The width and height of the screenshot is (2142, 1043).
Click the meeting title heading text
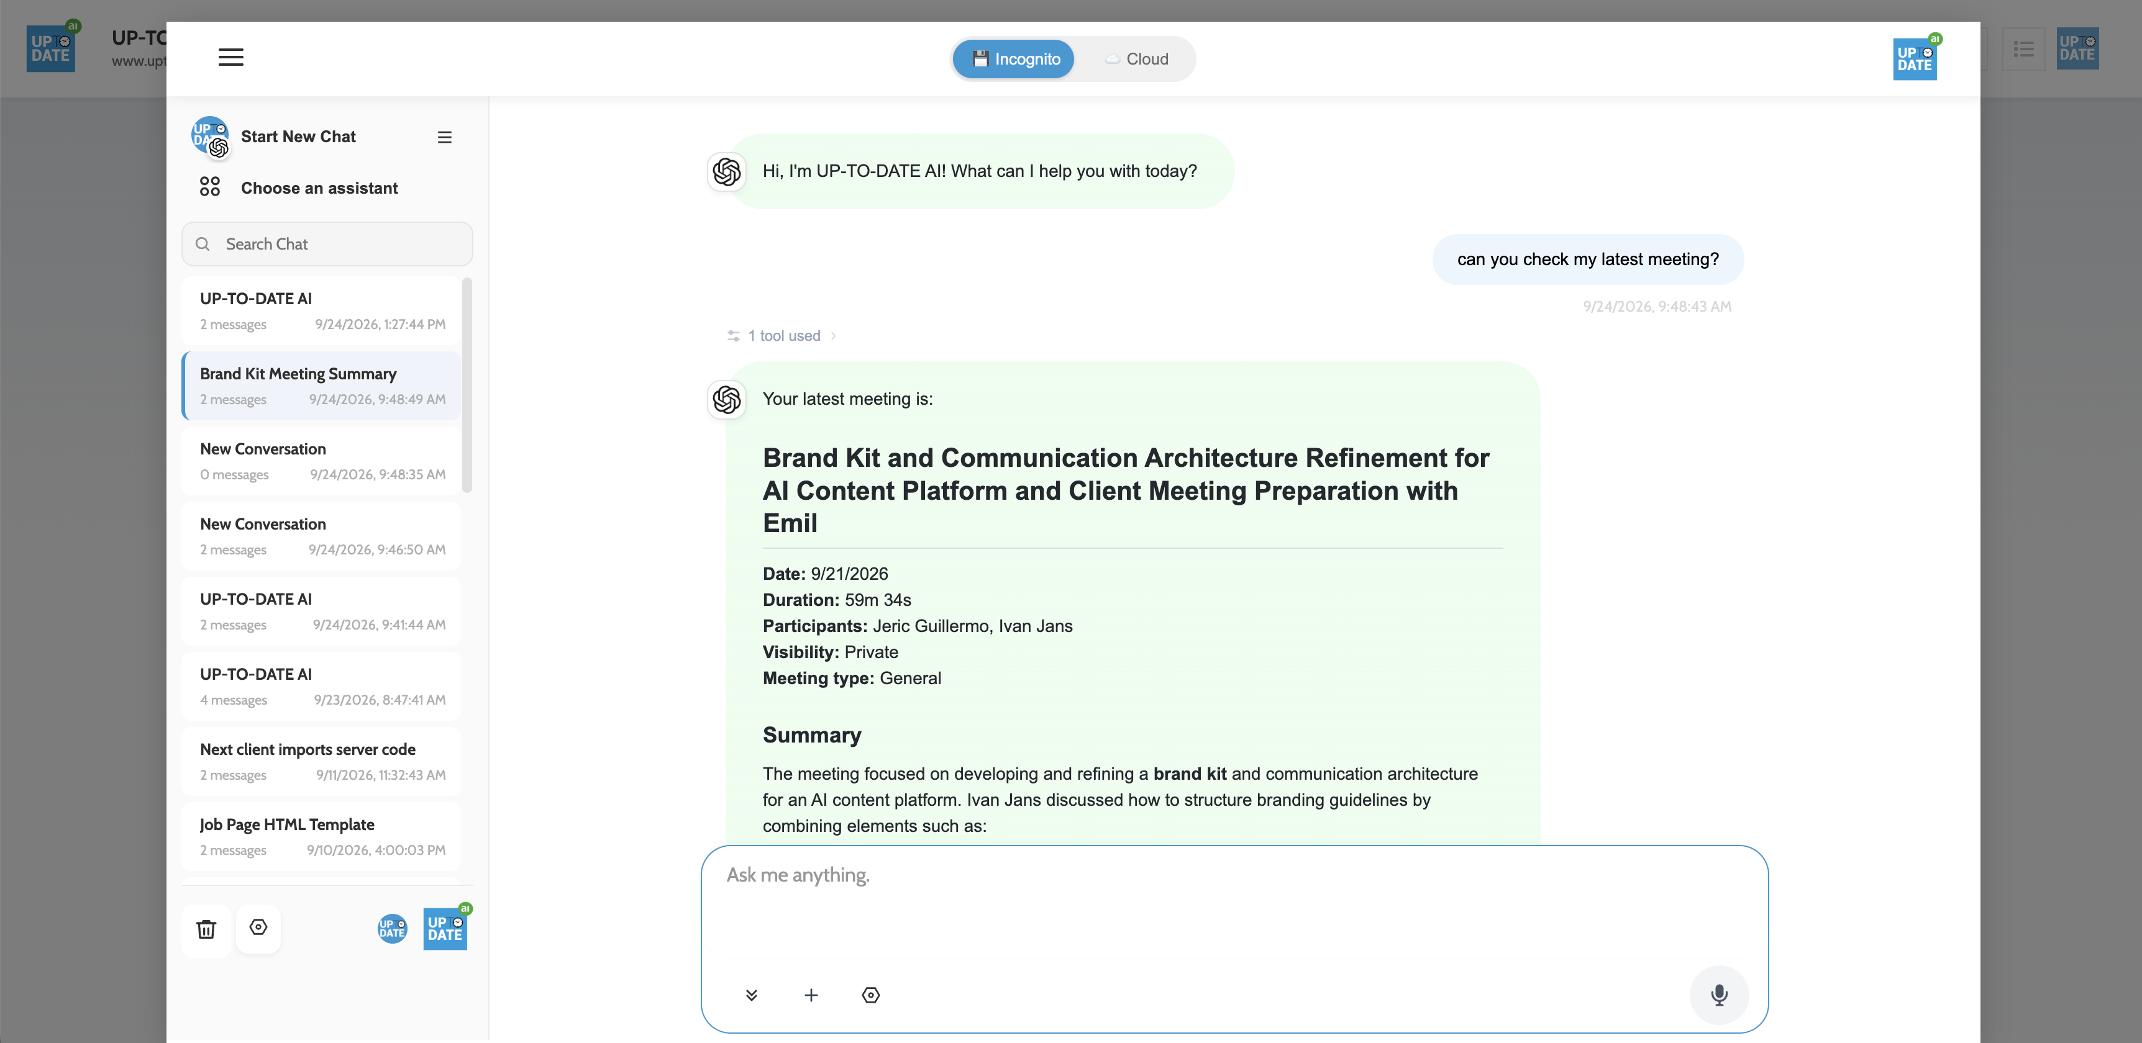1127,490
